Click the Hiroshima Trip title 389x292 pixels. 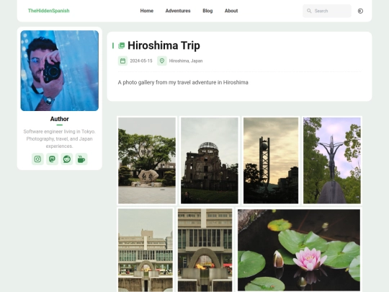(x=164, y=45)
